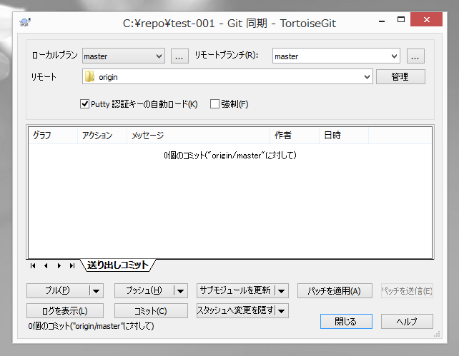This screenshot has height=356, width=459.
Task: Click the status text 0個のコミット at bottom
Action: pos(91,326)
